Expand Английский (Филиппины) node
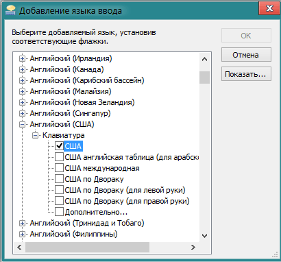The height and width of the screenshot is (262, 281). coord(22,234)
